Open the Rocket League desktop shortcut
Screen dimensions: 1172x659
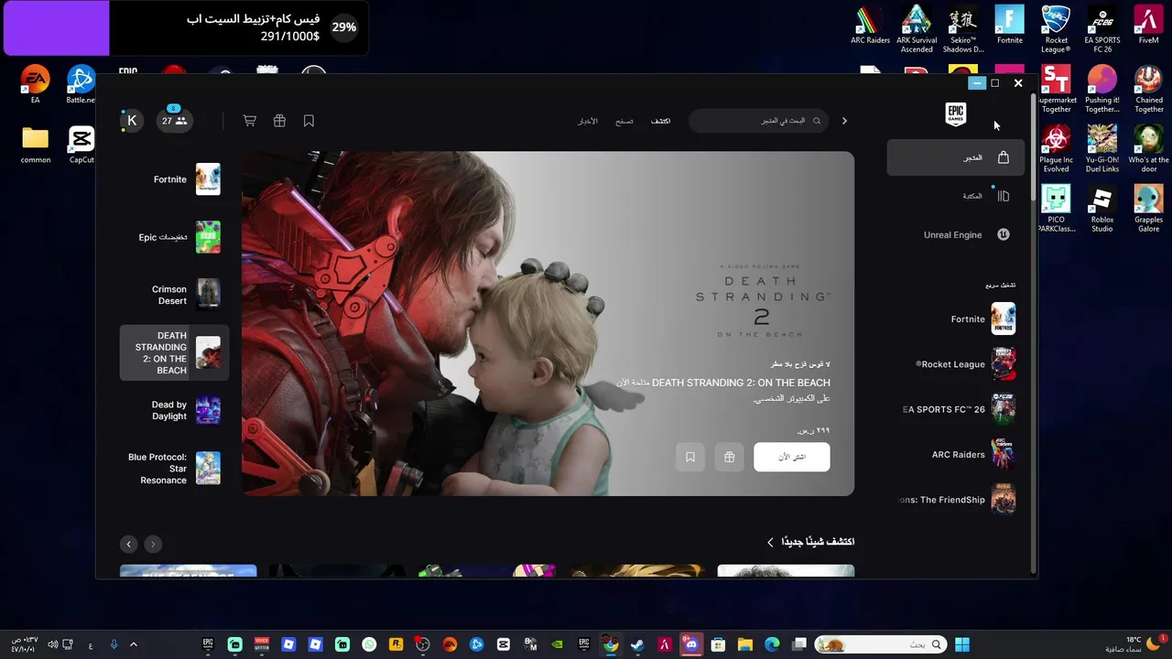[x=1056, y=29]
